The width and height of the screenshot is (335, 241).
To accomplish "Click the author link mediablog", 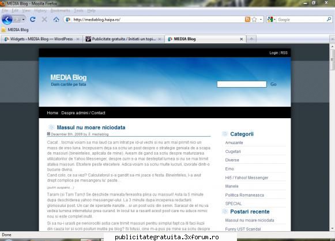I will 100,134.
